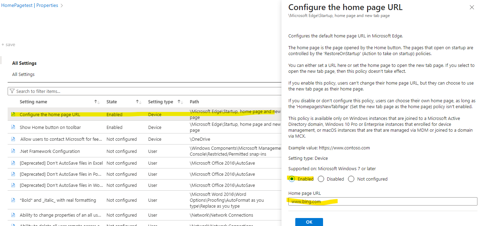Click Not configured state of .Net Framework row
This screenshot has height=226, width=483.
(122, 151)
